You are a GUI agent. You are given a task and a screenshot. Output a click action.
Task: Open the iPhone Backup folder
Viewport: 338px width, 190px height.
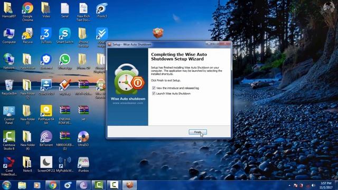[83, 37]
